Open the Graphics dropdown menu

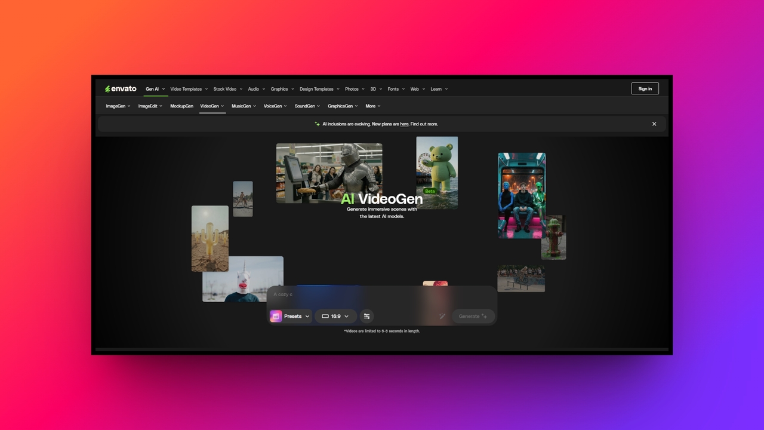coord(282,89)
